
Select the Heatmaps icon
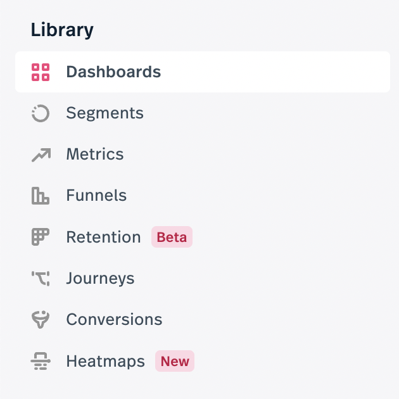coord(41,361)
